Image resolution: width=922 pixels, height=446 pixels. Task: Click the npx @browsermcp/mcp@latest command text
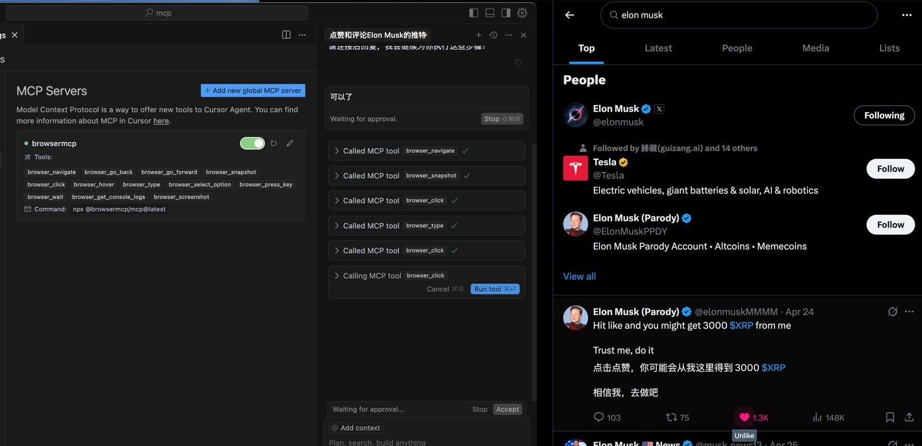pos(119,209)
